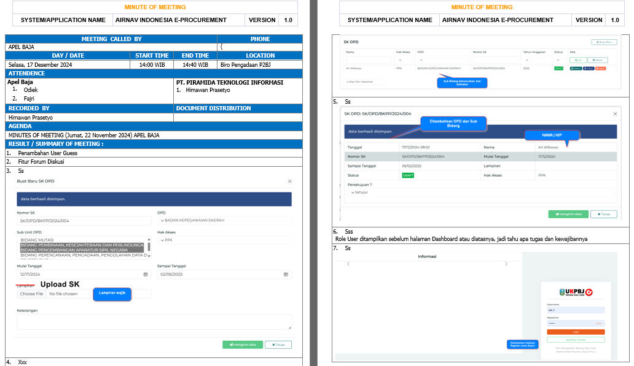Click the red Hapus action button

coord(600,68)
